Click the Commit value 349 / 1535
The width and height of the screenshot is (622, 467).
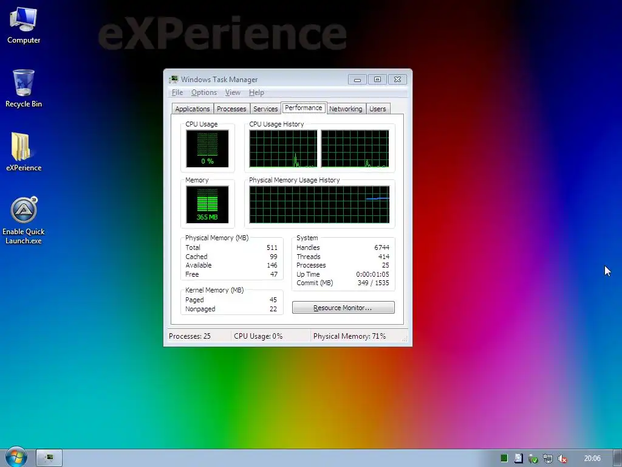point(374,283)
